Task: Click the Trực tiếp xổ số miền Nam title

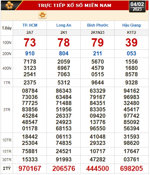Action: [75, 5]
